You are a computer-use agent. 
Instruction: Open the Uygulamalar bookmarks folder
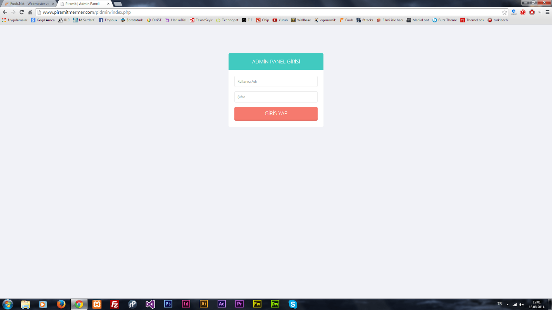coord(16,20)
